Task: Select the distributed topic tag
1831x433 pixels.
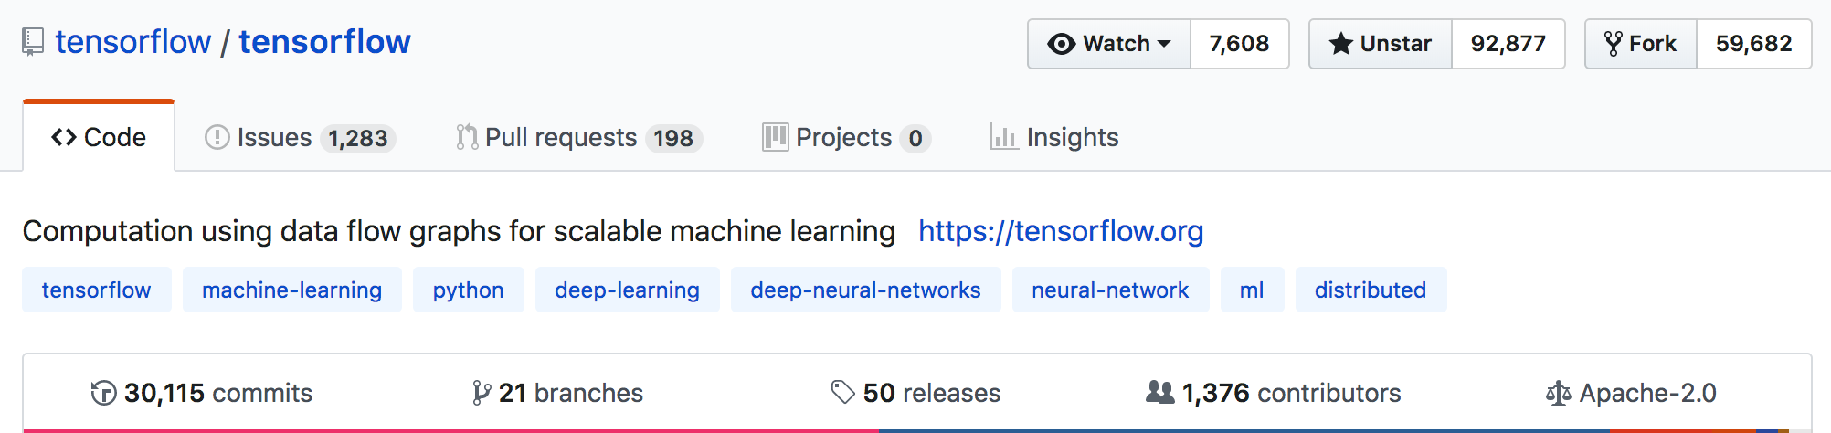Action: pos(1371,290)
